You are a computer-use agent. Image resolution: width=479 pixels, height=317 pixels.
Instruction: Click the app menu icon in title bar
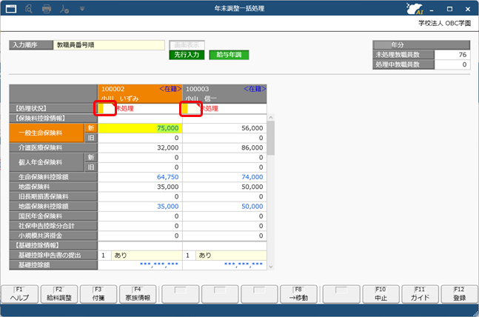point(9,9)
